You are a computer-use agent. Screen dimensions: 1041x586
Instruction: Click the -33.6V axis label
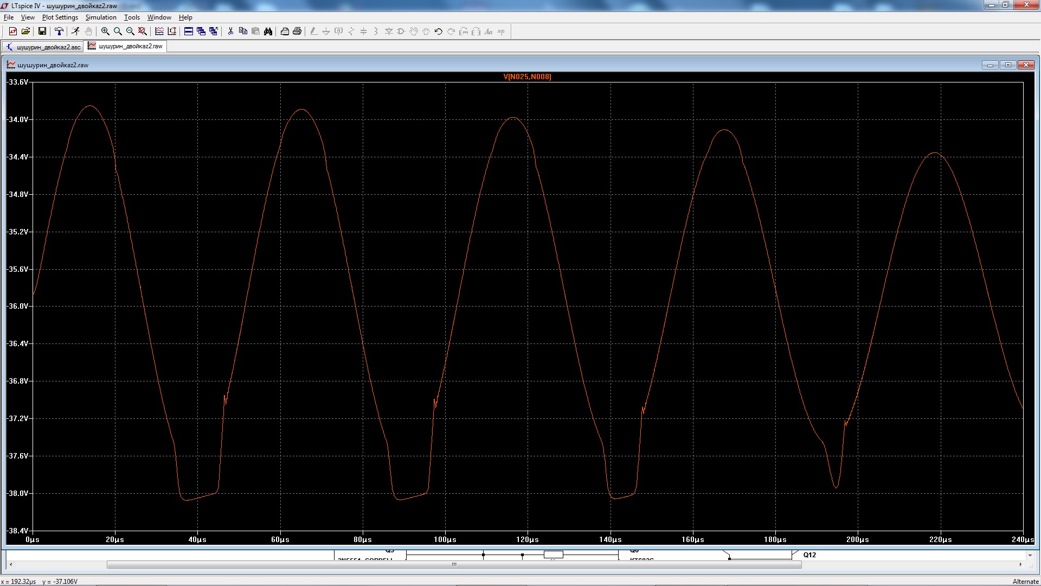(17, 82)
